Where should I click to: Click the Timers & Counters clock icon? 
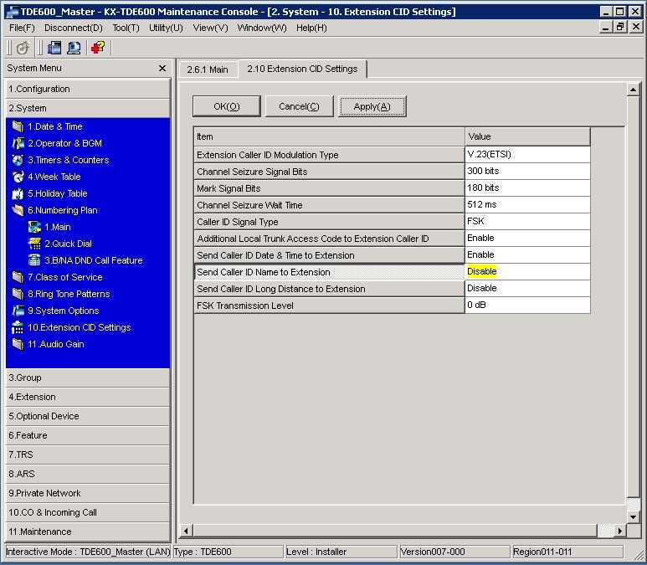pos(18,160)
